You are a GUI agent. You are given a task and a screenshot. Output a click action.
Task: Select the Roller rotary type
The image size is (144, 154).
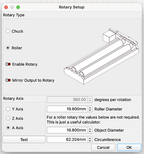coord(8,48)
